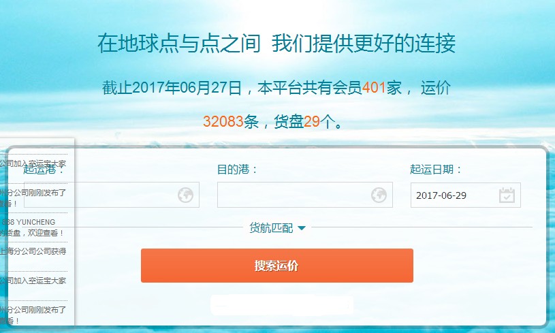Click the orange 29 cargo count
Viewport: 555px width, 333px height.
coord(312,121)
